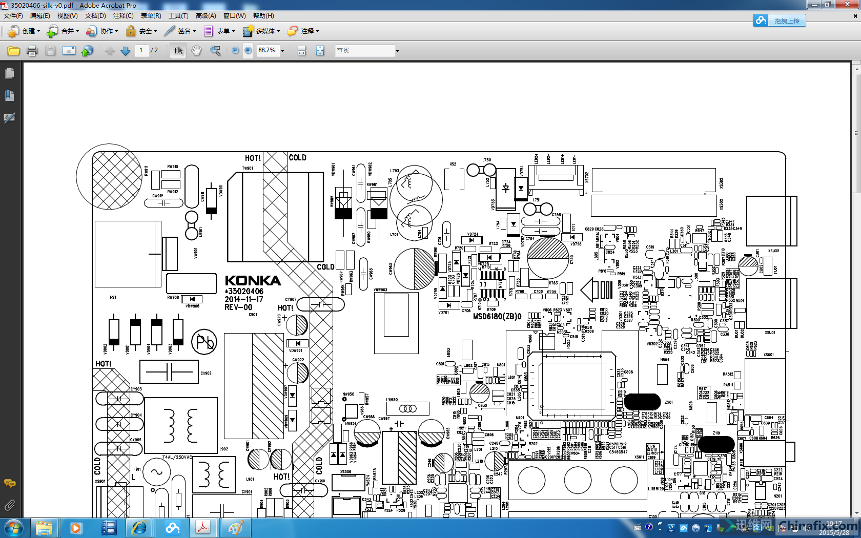Open the 视图(V) menu

pyautogui.click(x=67, y=16)
